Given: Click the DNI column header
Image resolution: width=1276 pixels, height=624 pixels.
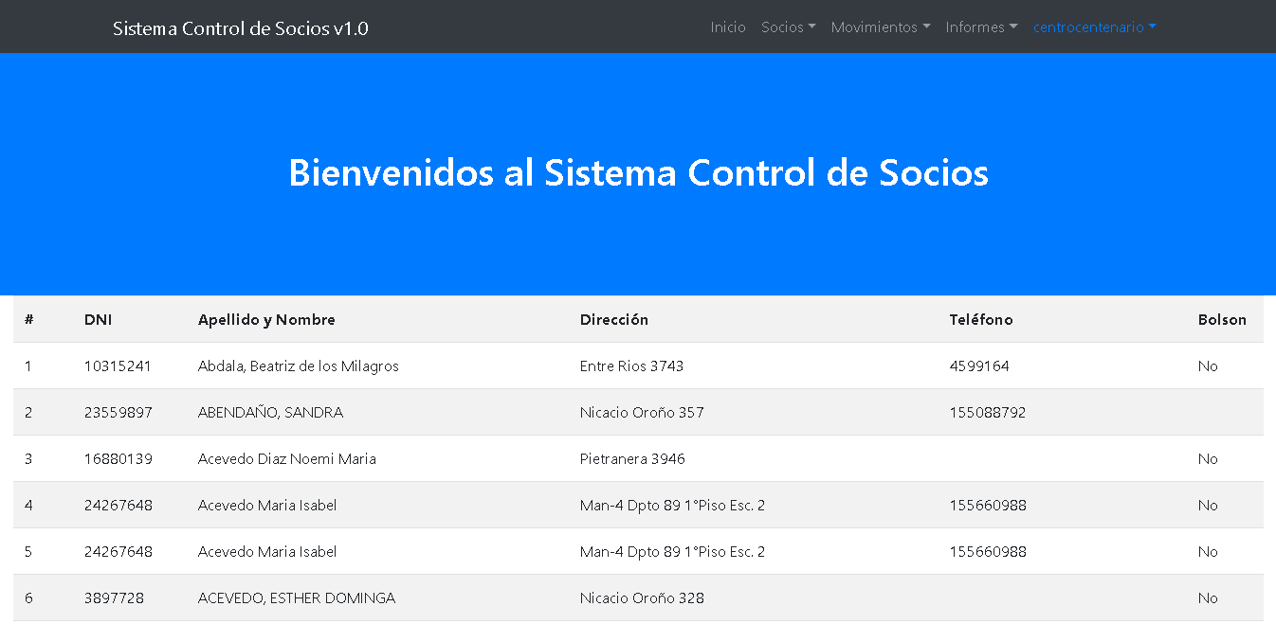Looking at the screenshot, I should pyautogui.click(x=98, y=320).
